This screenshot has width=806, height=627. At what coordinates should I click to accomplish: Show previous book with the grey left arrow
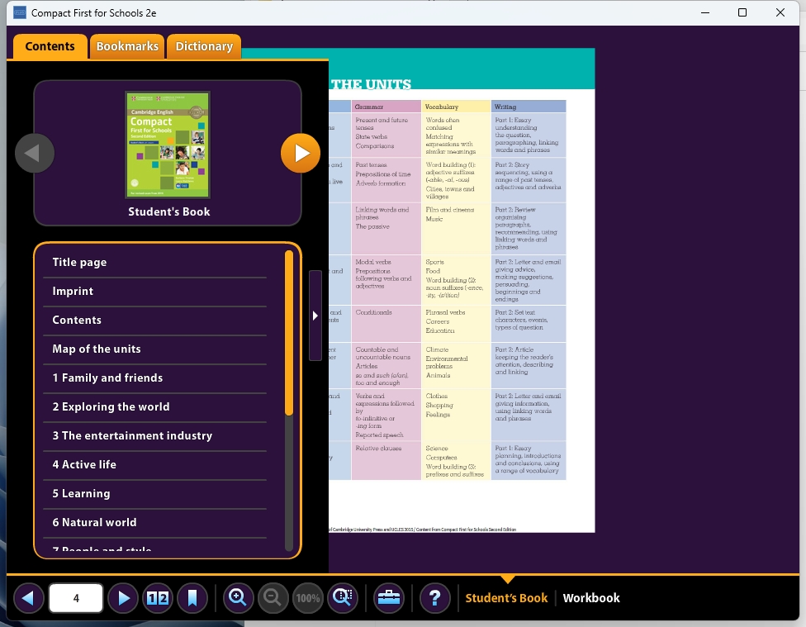tap(35, 154)
